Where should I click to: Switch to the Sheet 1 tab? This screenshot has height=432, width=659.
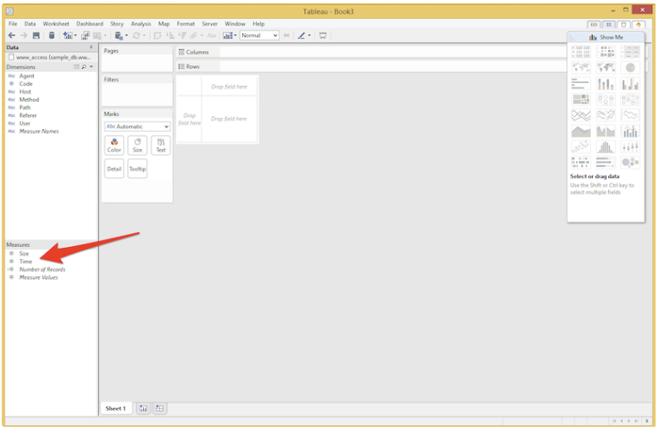point(115,408)
